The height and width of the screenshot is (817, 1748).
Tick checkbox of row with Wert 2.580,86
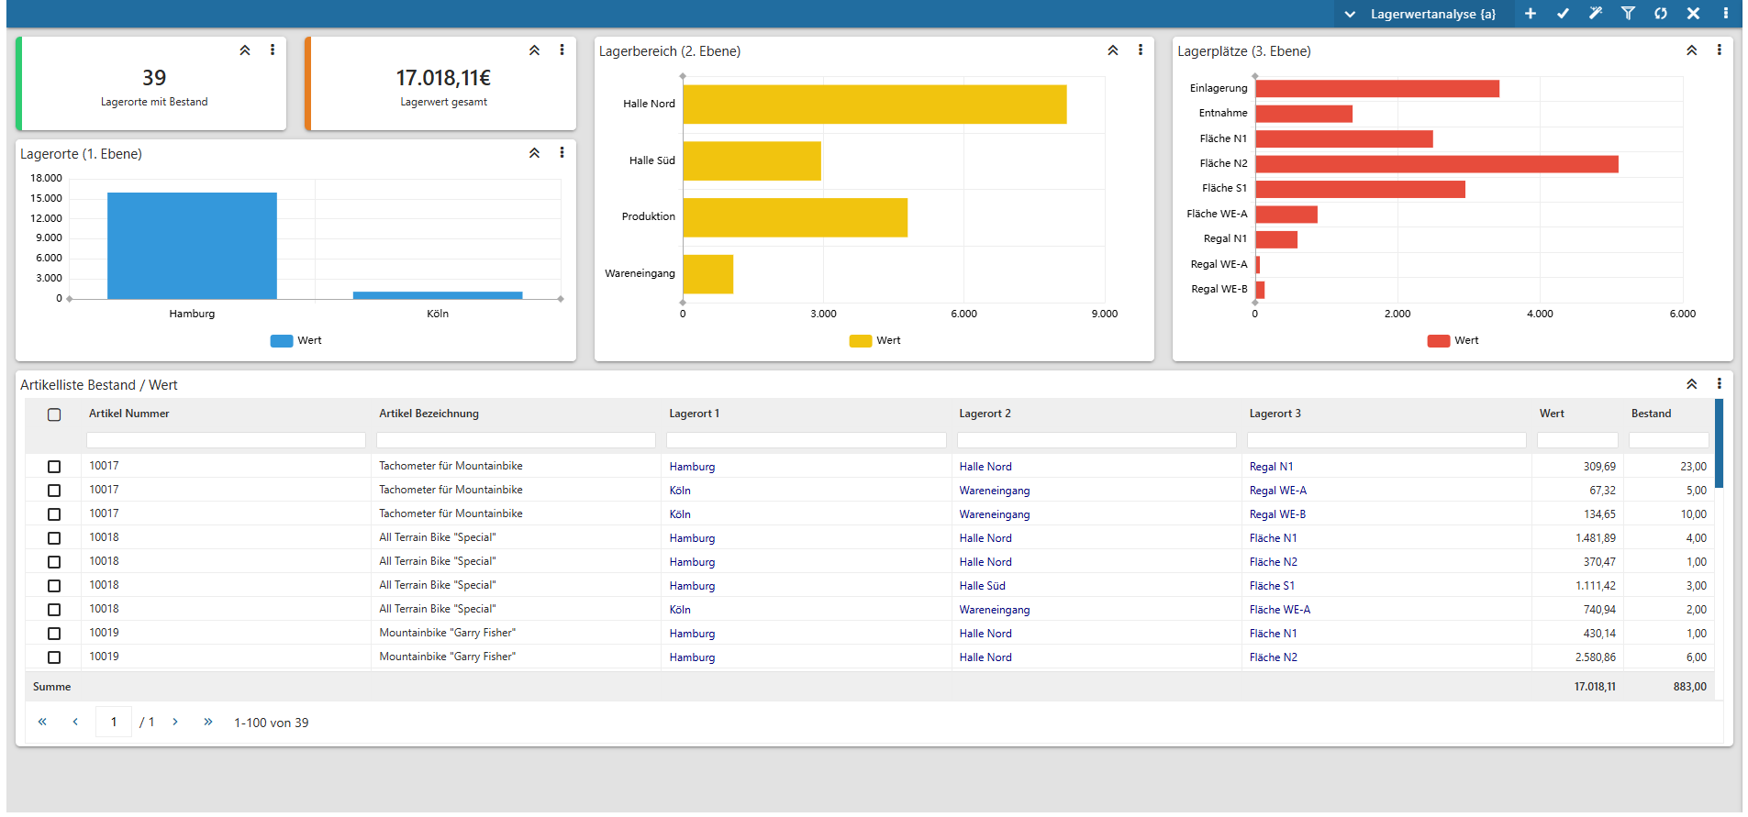click(54, 657)
